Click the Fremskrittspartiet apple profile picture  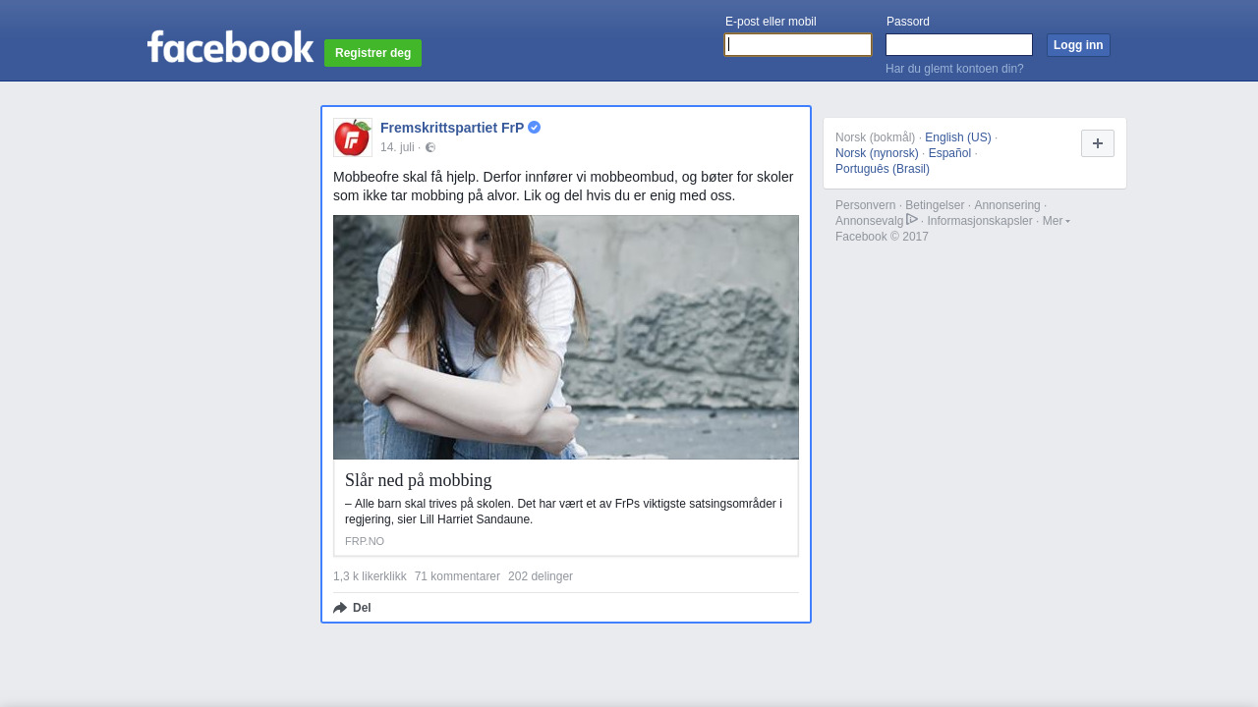(353, 137)
